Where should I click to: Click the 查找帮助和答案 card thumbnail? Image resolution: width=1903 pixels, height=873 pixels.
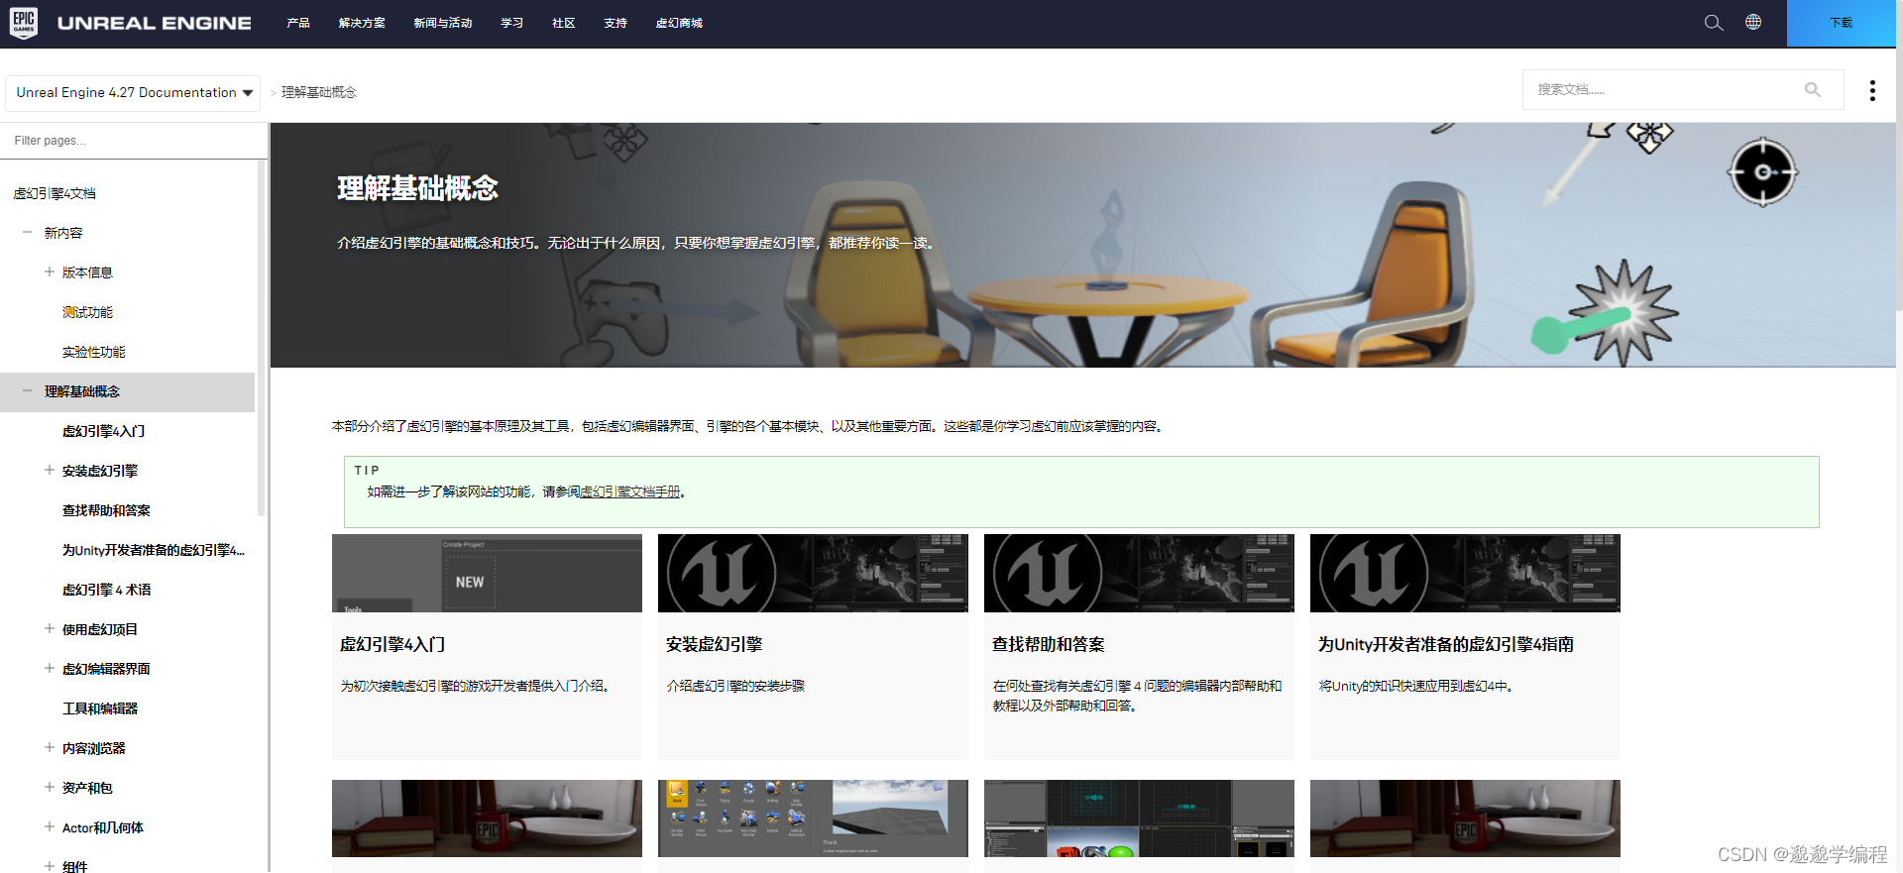[x=1139, y=573]
